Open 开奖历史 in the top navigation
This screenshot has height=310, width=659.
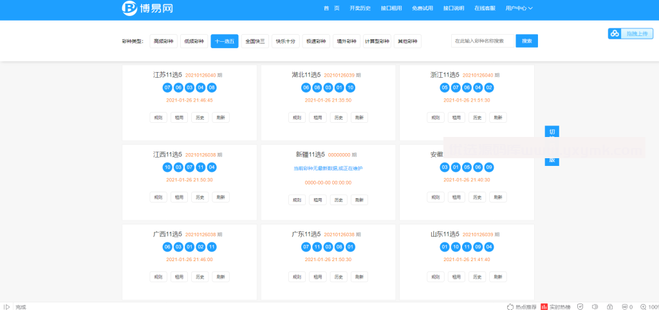point(360,8)
